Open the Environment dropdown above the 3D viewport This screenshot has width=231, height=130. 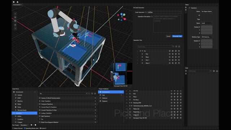coord(17,5)
